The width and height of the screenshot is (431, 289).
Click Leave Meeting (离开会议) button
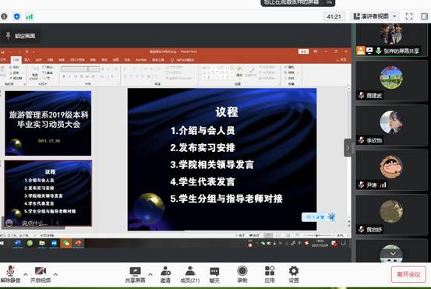(x=408, y=274)
